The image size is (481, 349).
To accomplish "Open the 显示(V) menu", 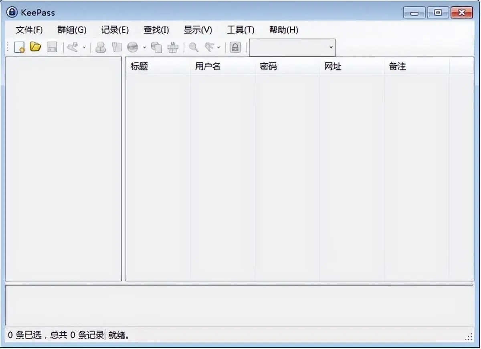I will tap(198, 30).
